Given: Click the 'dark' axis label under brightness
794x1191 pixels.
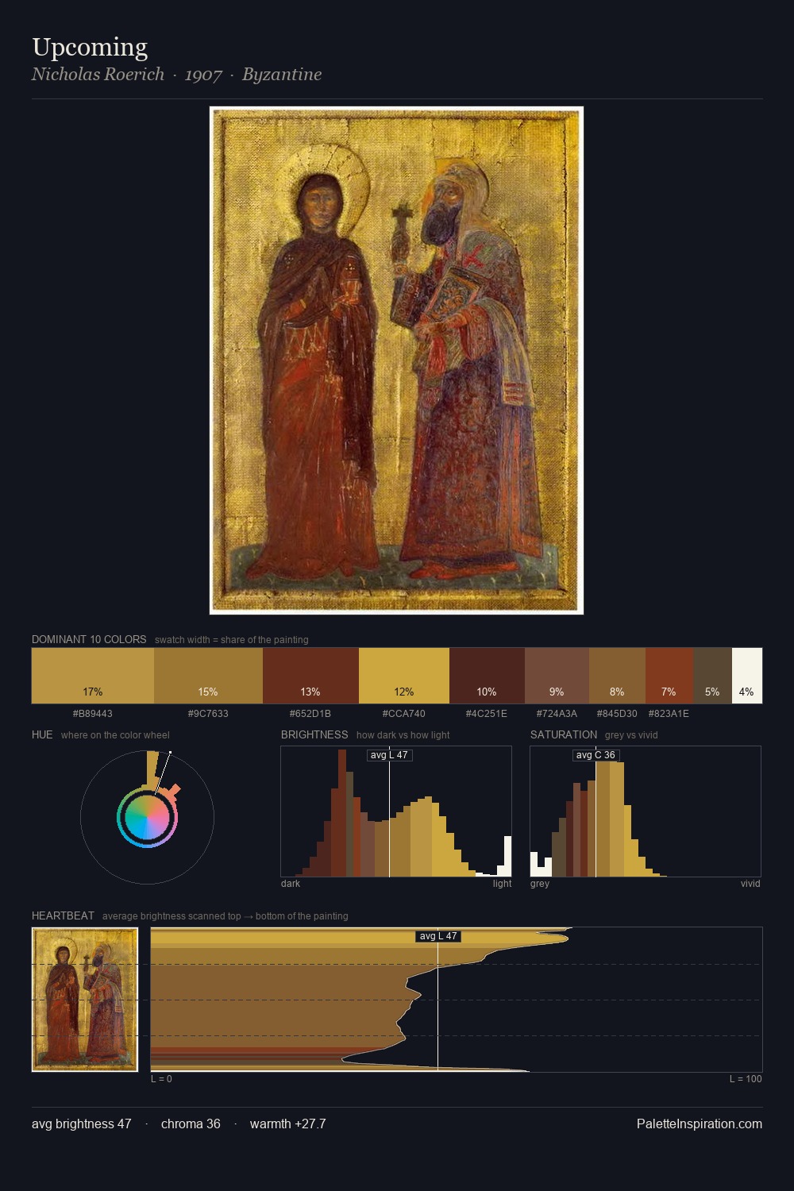Looking at the screenshot, I should (x=291, y=884).
